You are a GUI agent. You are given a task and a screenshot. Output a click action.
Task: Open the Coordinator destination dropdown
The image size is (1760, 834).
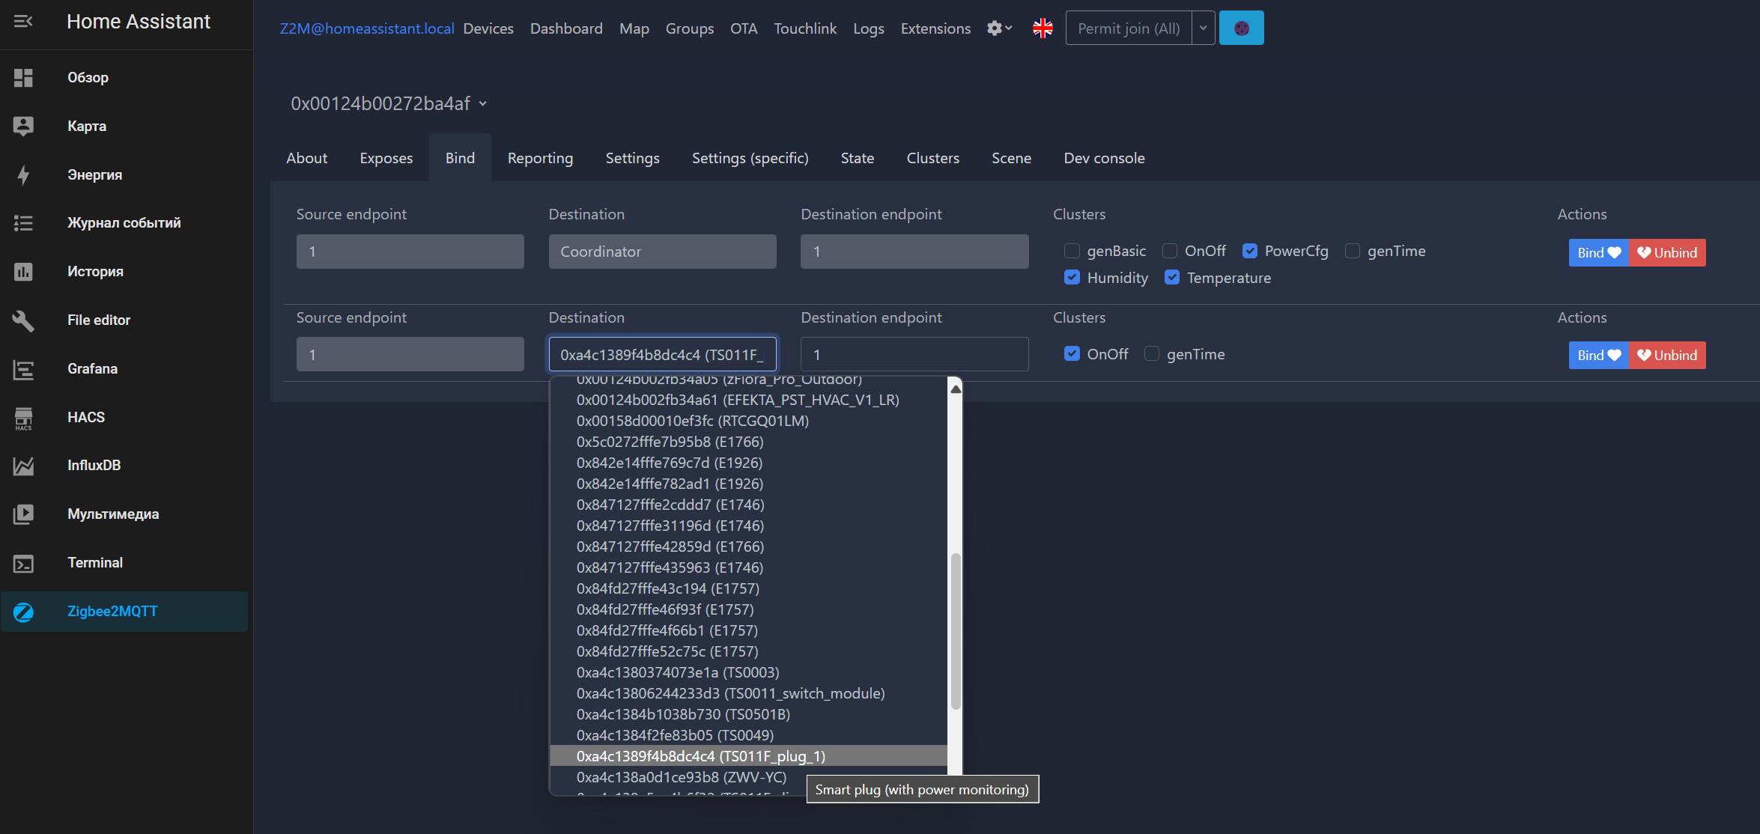(662, 252)
